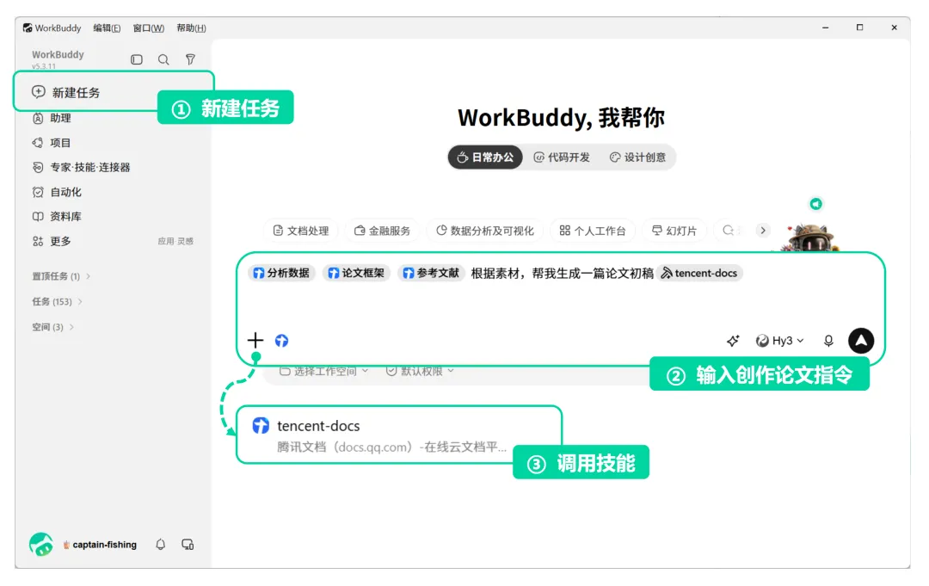Open the 帮助(H) menu
The height and width of the screenshot is (586, 929).
tap(191, 28)
